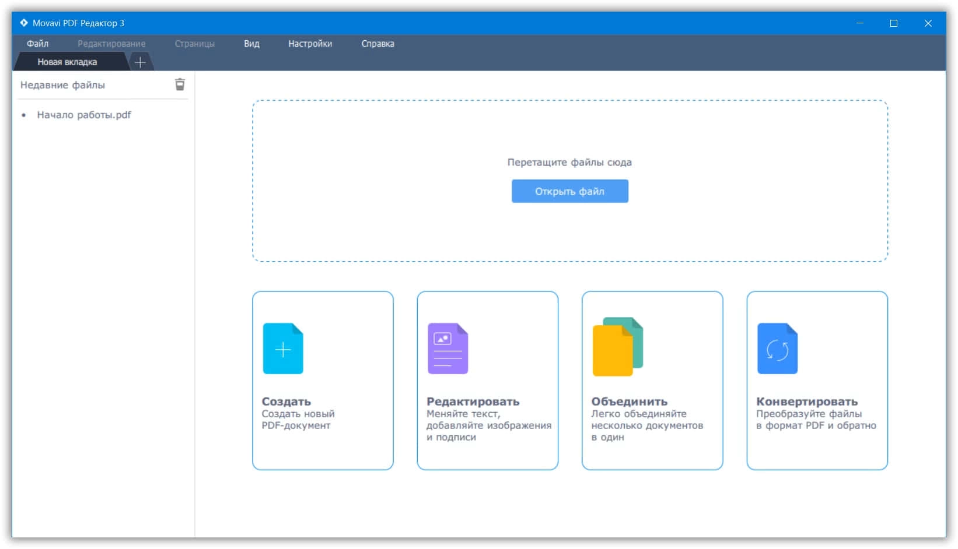Image resolution: width=958 pixels, height=549 pixels.
Task: Click the Редактировать card title
Action: (x=473, y=402)
